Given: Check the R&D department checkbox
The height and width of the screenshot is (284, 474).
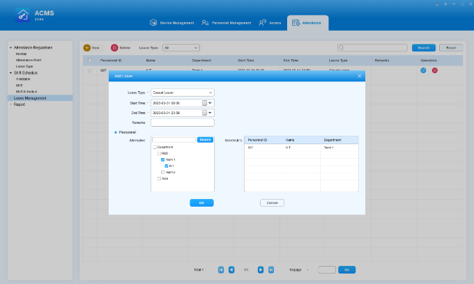Looking at the screenshot, I should (x=158, y=153).
